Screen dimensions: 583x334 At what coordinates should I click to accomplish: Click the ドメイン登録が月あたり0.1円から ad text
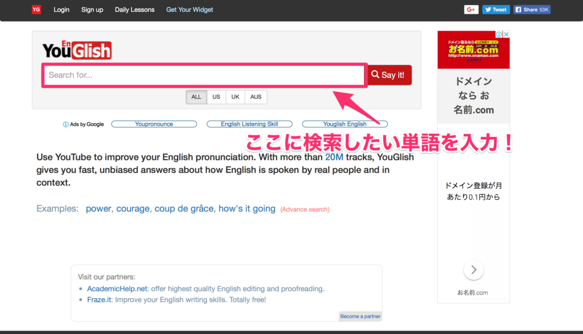[473, 191]
